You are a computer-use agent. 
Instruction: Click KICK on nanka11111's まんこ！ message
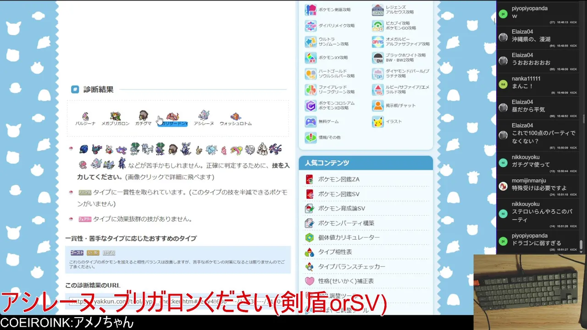point(573,93)
